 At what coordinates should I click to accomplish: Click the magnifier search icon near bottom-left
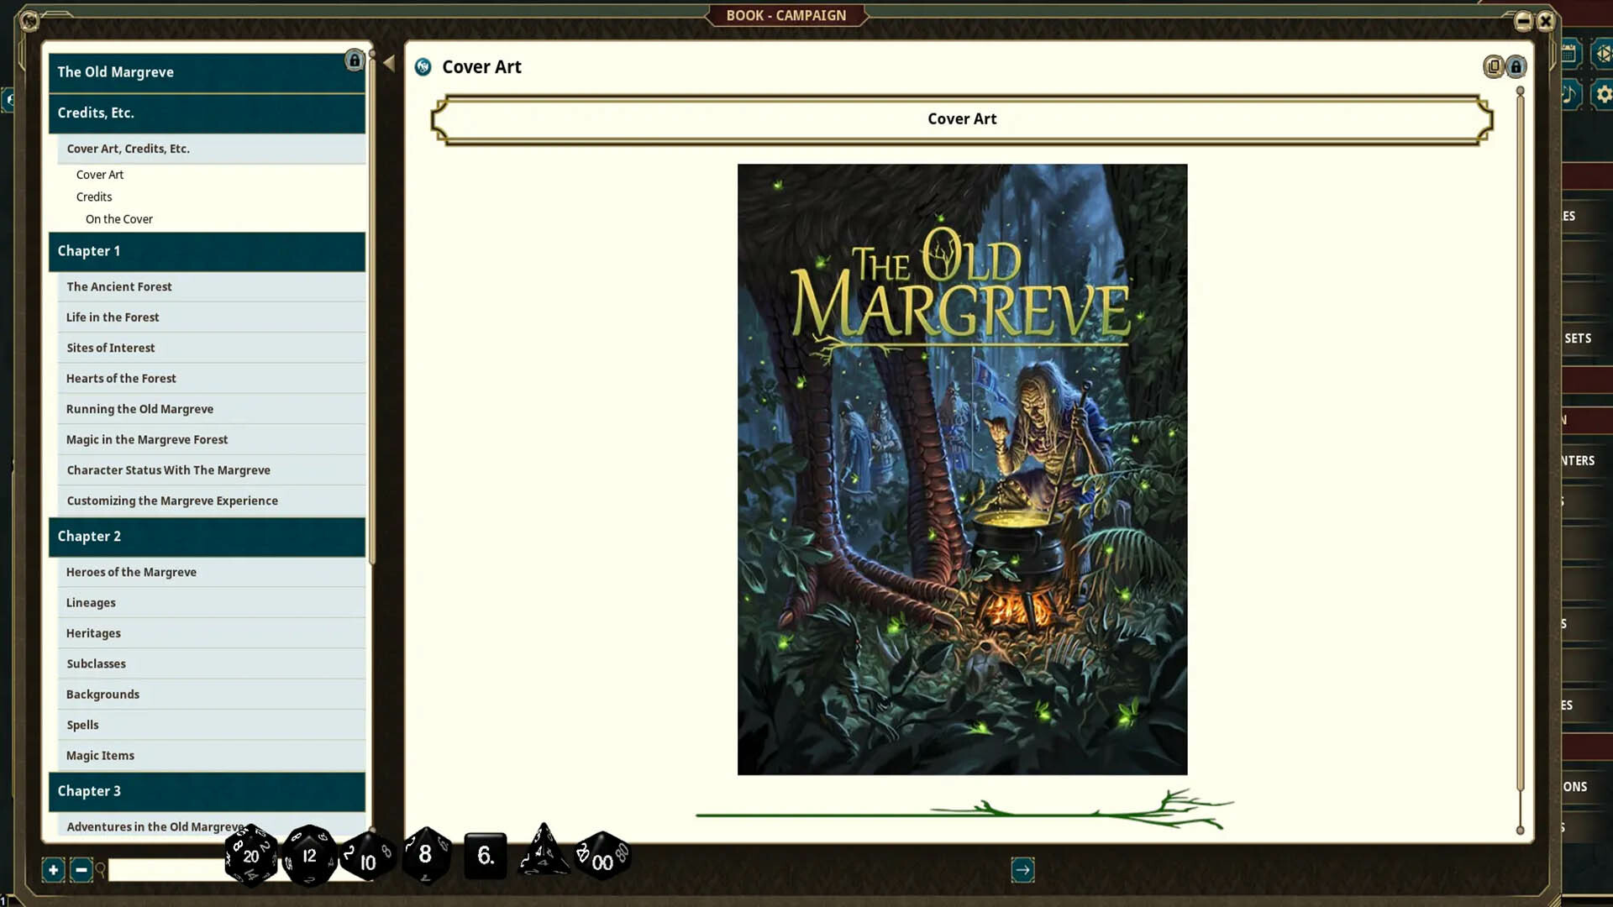101,870
